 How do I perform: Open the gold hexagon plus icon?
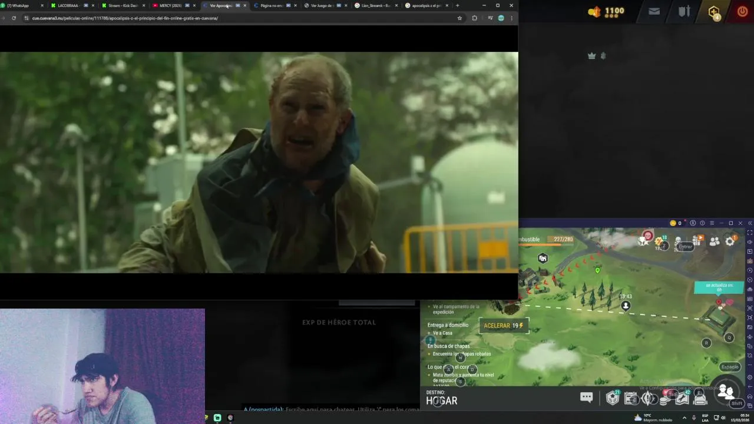point(714,12)
